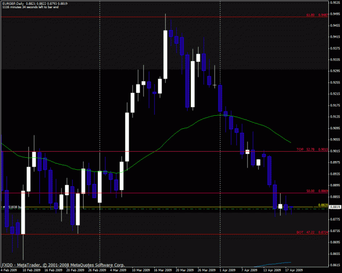Click the 0.9335 price scale value
Viewport: 342px width, 273px height.
(x=335, y=60)
